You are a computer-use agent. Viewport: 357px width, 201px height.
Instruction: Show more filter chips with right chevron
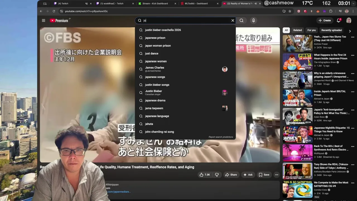pos(350,31)
